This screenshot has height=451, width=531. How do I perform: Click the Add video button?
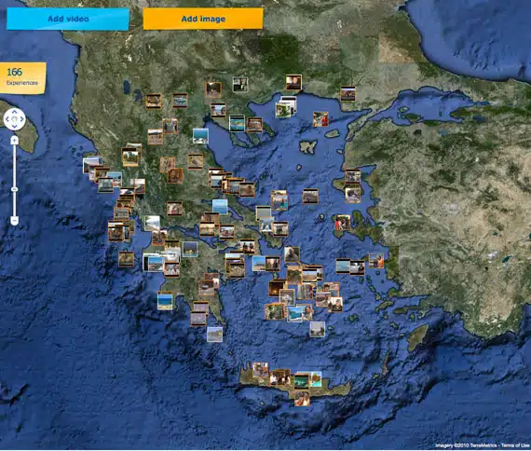68,19
